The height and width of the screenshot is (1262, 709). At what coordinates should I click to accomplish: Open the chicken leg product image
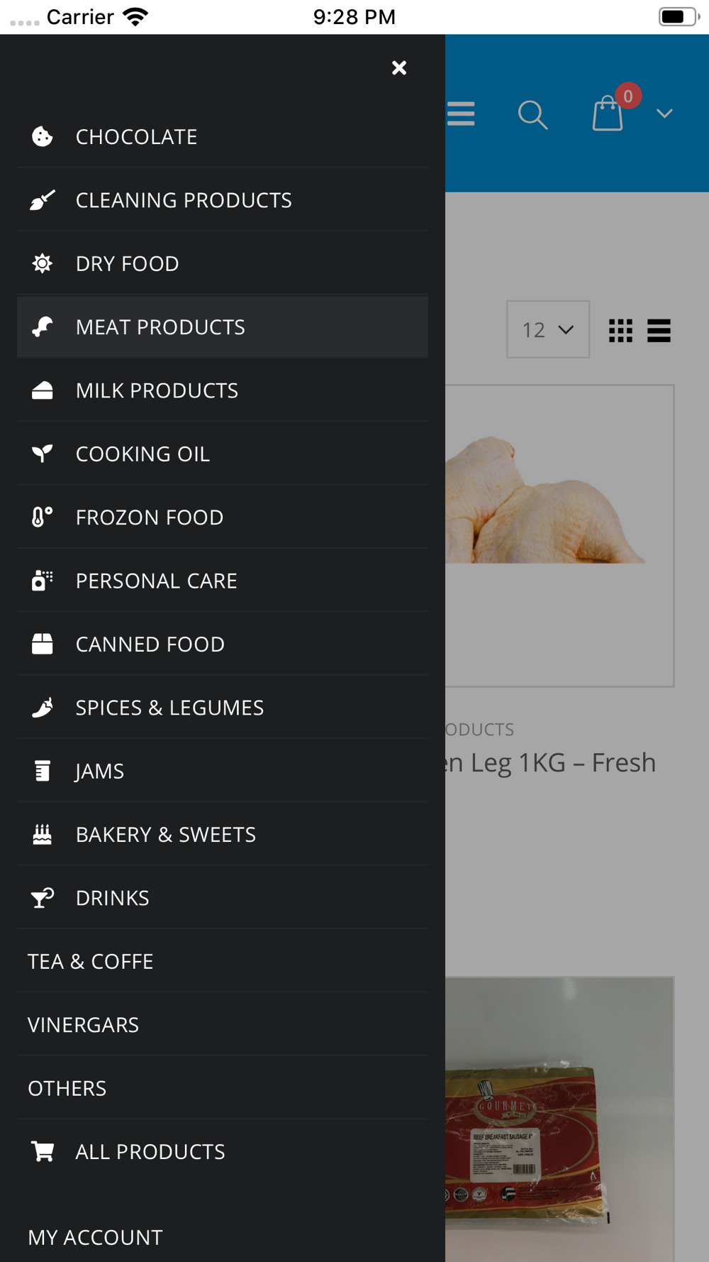coord(559,536)
